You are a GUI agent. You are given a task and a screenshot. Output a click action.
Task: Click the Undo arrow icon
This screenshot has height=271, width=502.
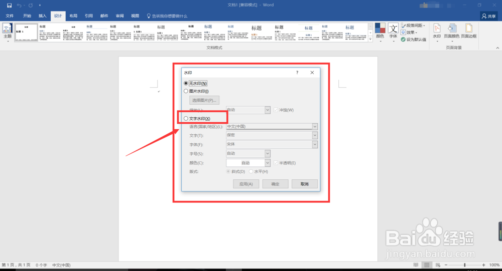[19, 5]
